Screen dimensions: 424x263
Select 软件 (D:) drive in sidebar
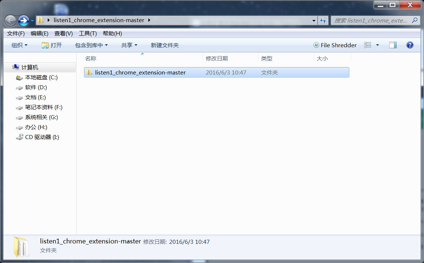(36, 87)
